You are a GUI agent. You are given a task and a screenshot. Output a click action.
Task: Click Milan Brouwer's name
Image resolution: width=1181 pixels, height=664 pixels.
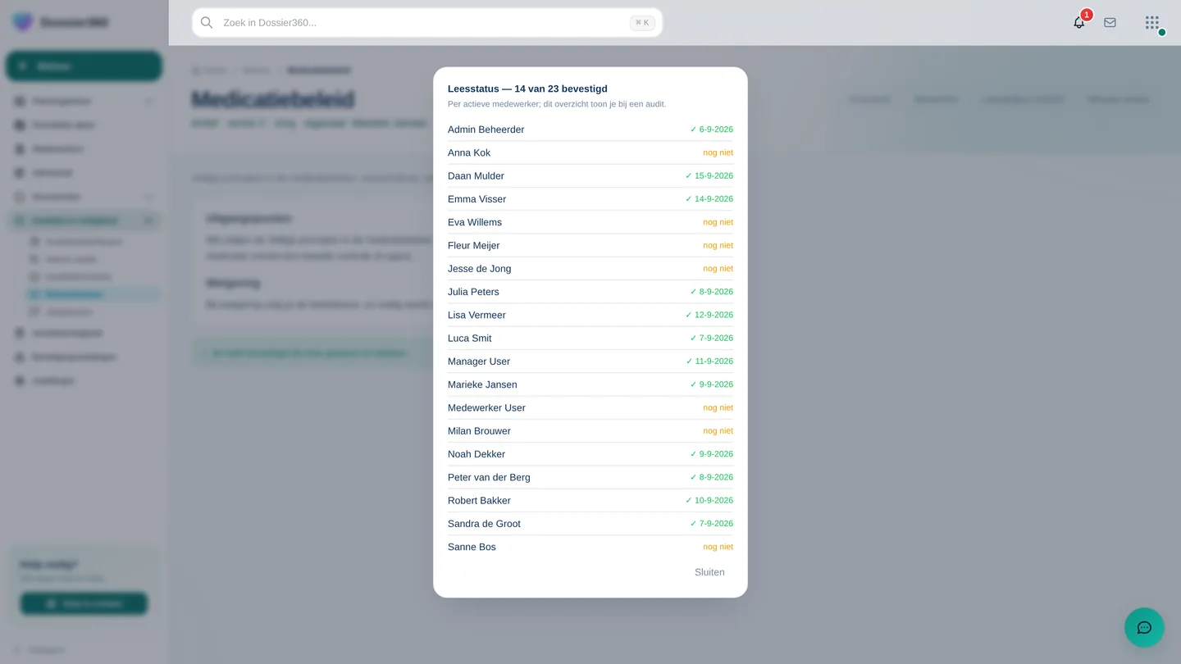point(479,431)
